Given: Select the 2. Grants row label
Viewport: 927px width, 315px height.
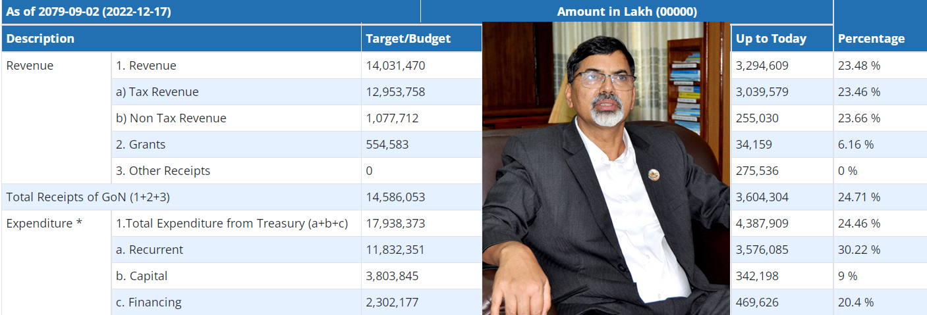Looking at the screenshot, I should point(140,145).
